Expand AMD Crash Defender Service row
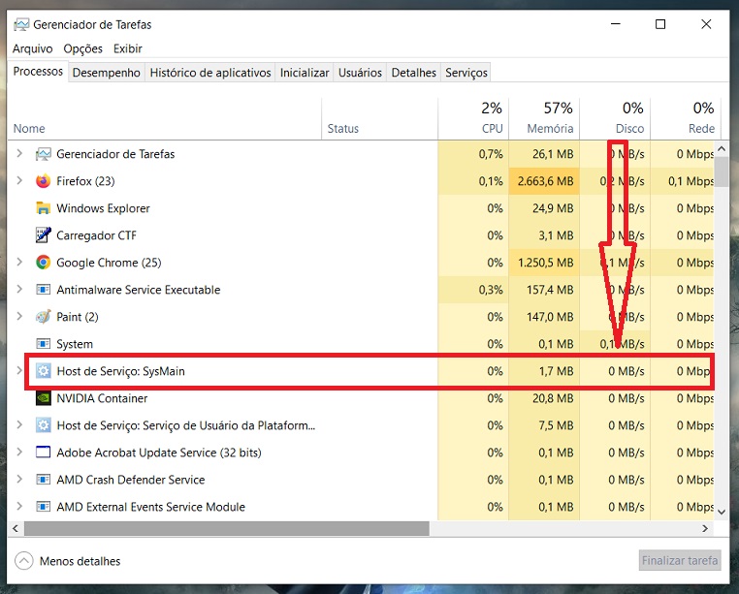 (19, 479)
